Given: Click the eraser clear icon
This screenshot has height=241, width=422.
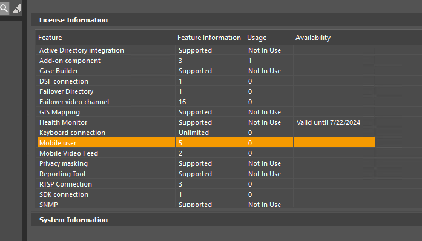Looking at the screenshot, I should point(17,8).
